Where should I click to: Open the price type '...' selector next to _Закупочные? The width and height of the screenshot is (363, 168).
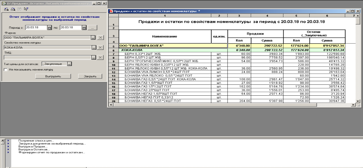click(x=69, y=63)
